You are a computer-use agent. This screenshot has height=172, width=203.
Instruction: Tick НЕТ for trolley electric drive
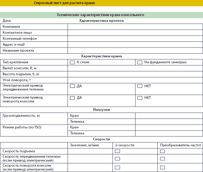pos(140,86)
